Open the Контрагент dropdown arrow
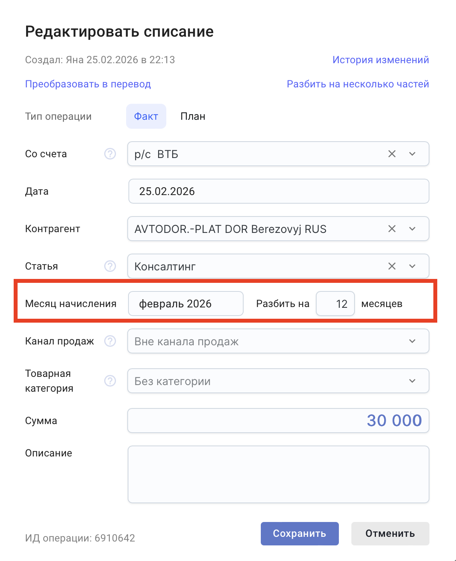Image resolution: width=456 pixels, height=561 pixels. coord(412,229)
